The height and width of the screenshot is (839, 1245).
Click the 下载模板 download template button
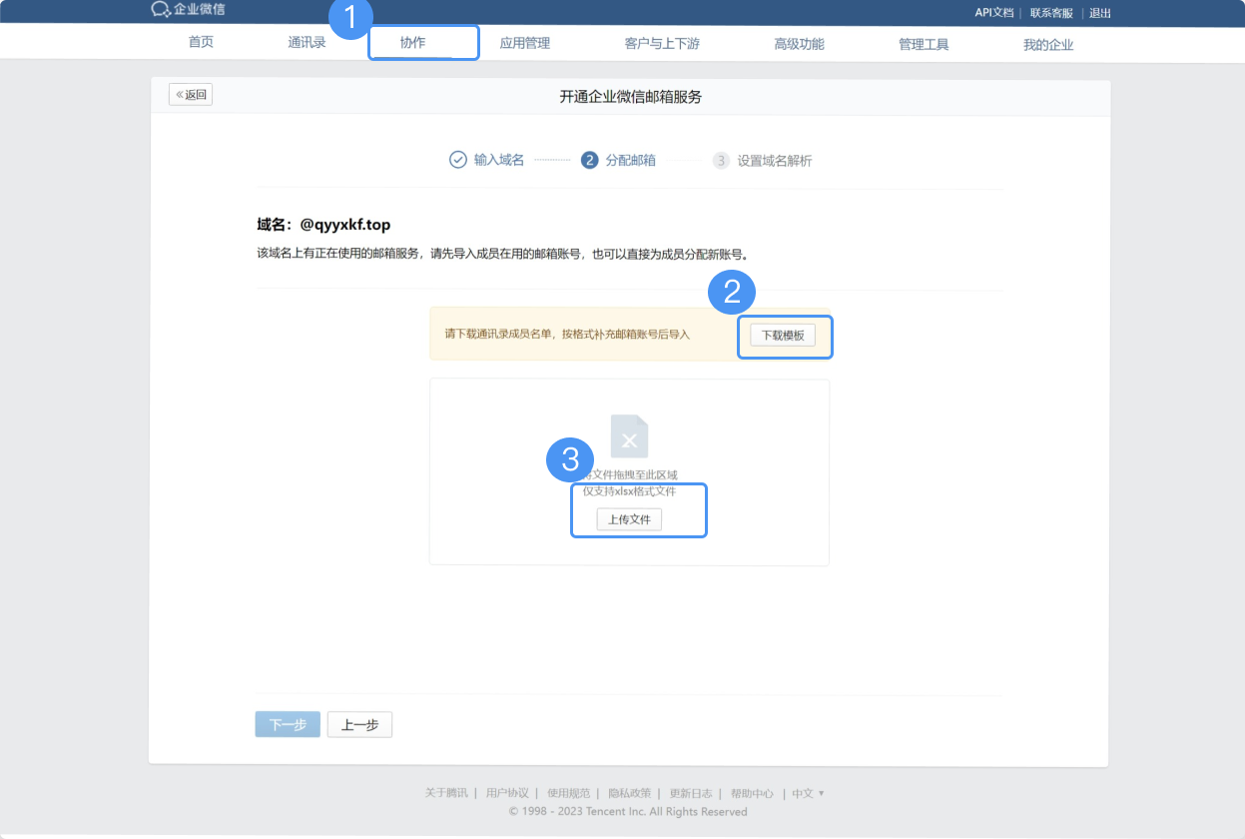pos(784,335)
